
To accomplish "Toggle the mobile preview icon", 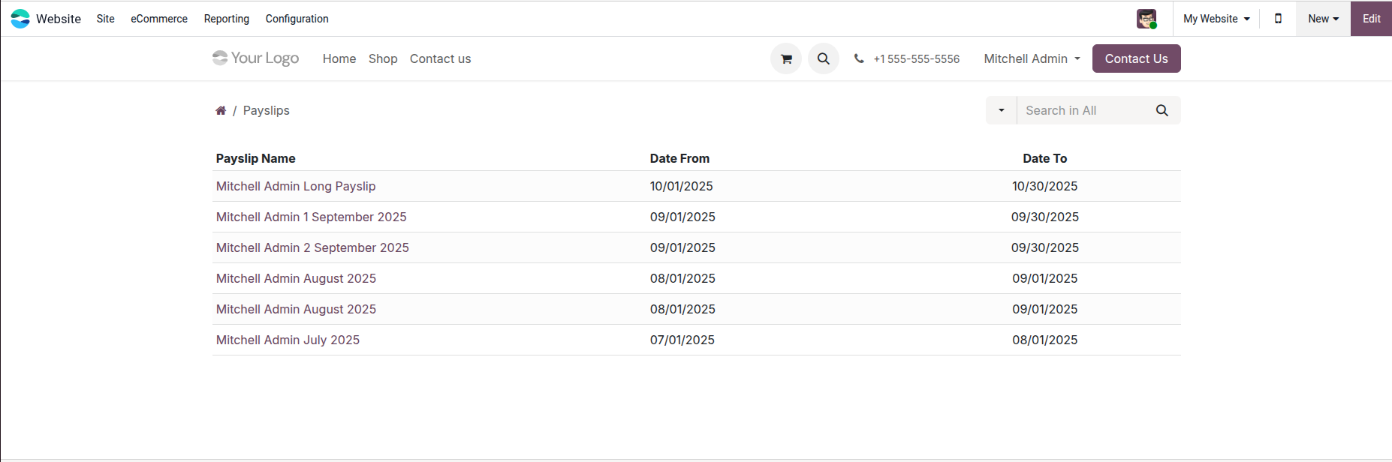I will point(1278,19).
